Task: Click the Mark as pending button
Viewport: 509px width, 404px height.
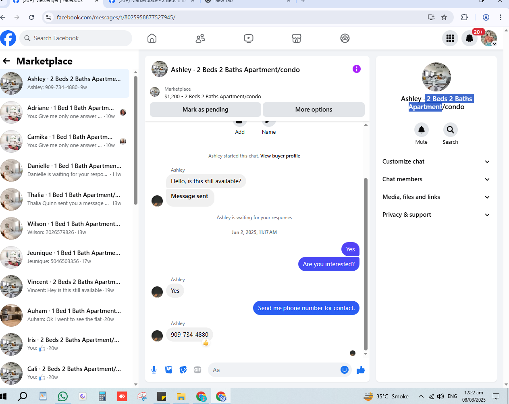Action: 206,110
